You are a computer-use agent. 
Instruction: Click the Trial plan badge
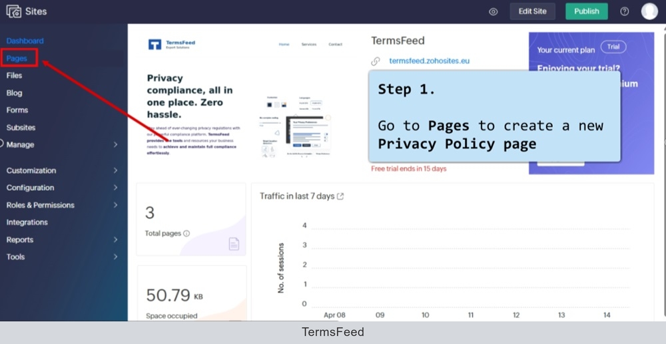click(613, 47)
